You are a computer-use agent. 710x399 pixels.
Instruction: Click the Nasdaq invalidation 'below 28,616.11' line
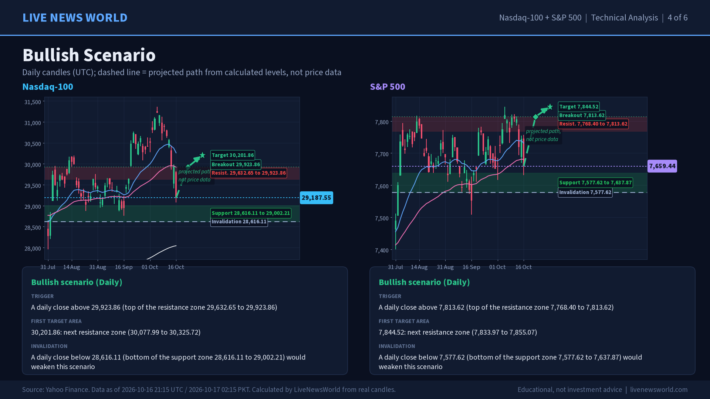pos(168,362)
